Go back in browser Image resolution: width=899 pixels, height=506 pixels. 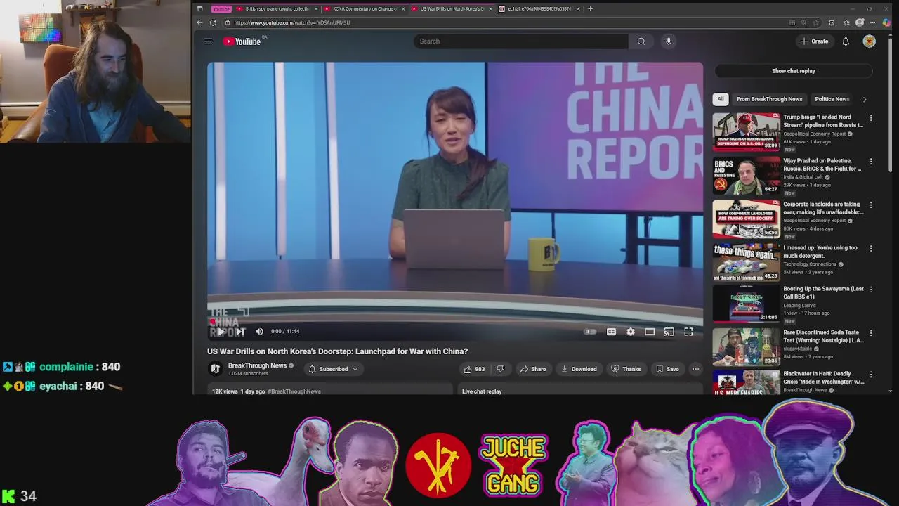[x=199, y=22]
